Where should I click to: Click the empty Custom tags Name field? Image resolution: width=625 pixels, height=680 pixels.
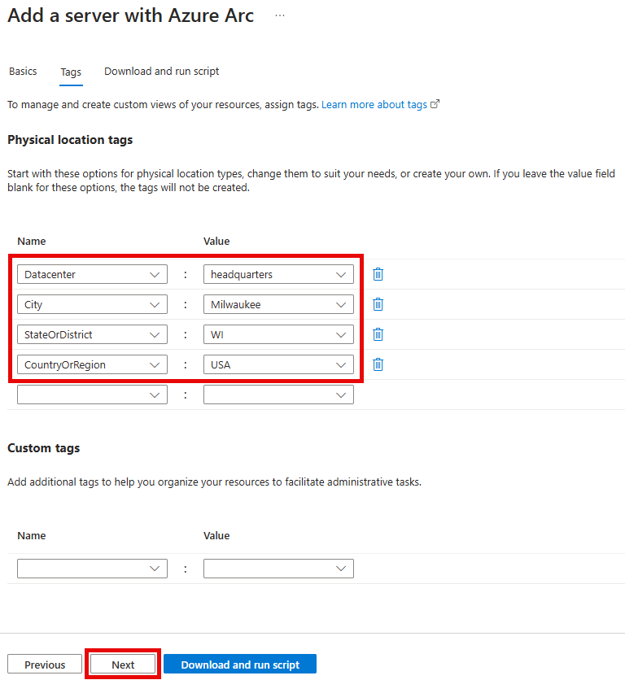[x=92, y=569]
